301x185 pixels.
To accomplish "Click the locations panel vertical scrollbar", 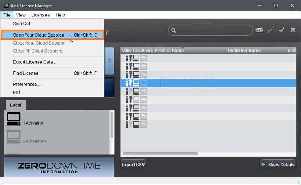I will click(x=112, y=124).
